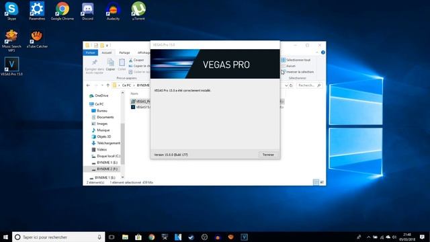Click Épingler dans Accès rapide in the ribbon
Screen dimensions: 430x242
click(x=94, y=67)
